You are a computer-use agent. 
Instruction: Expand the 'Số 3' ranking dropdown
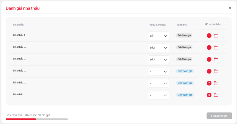click(158, 60)
